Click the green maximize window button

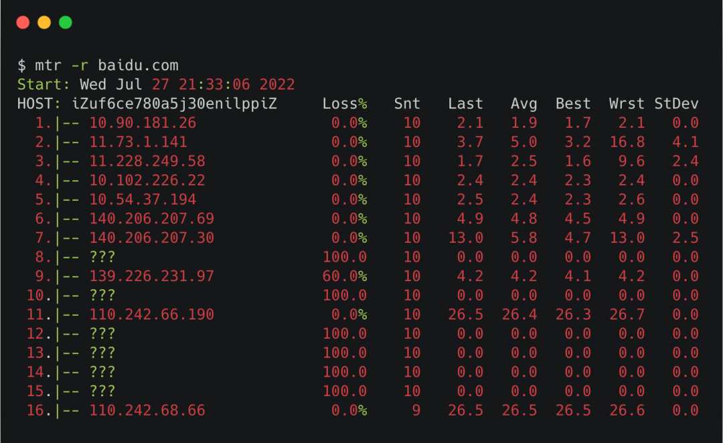point(66,23)
